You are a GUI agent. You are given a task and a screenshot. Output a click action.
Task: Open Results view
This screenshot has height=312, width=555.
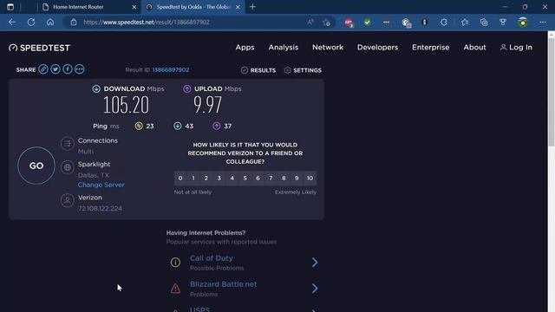pyautogui.click(x=258, y=70)
